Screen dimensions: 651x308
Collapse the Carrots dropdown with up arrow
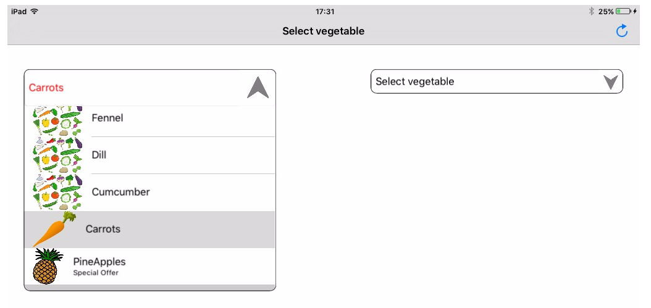pyautogui.click(x=258, y=88)
